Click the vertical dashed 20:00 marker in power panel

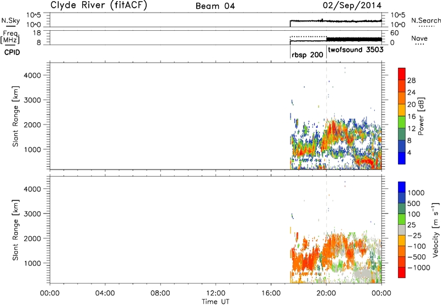click(326, 92)
